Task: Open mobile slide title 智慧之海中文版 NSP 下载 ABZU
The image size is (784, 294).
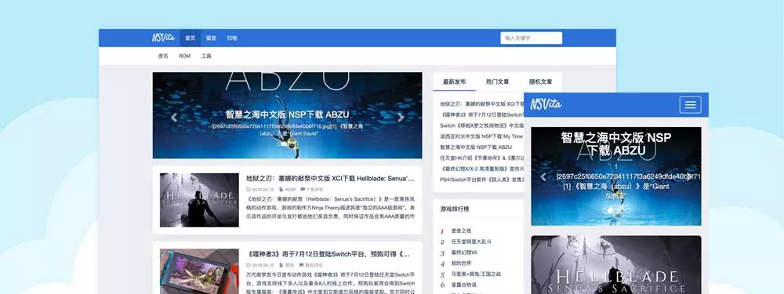Action: pyautogui.click(x=616, y=143)
